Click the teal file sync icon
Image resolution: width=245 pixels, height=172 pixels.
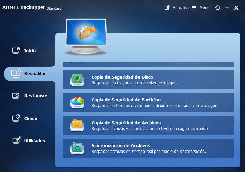[x=77, y=148]
